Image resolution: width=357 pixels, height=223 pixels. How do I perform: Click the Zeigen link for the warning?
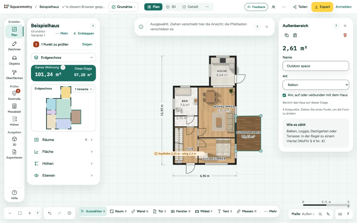pyautogui.click(x=87, y=44)
